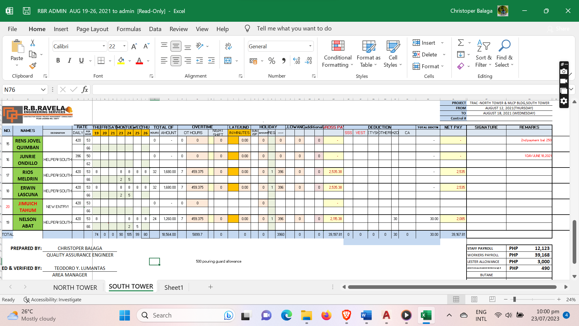Click Increase Indent icon

coord(211,61)
